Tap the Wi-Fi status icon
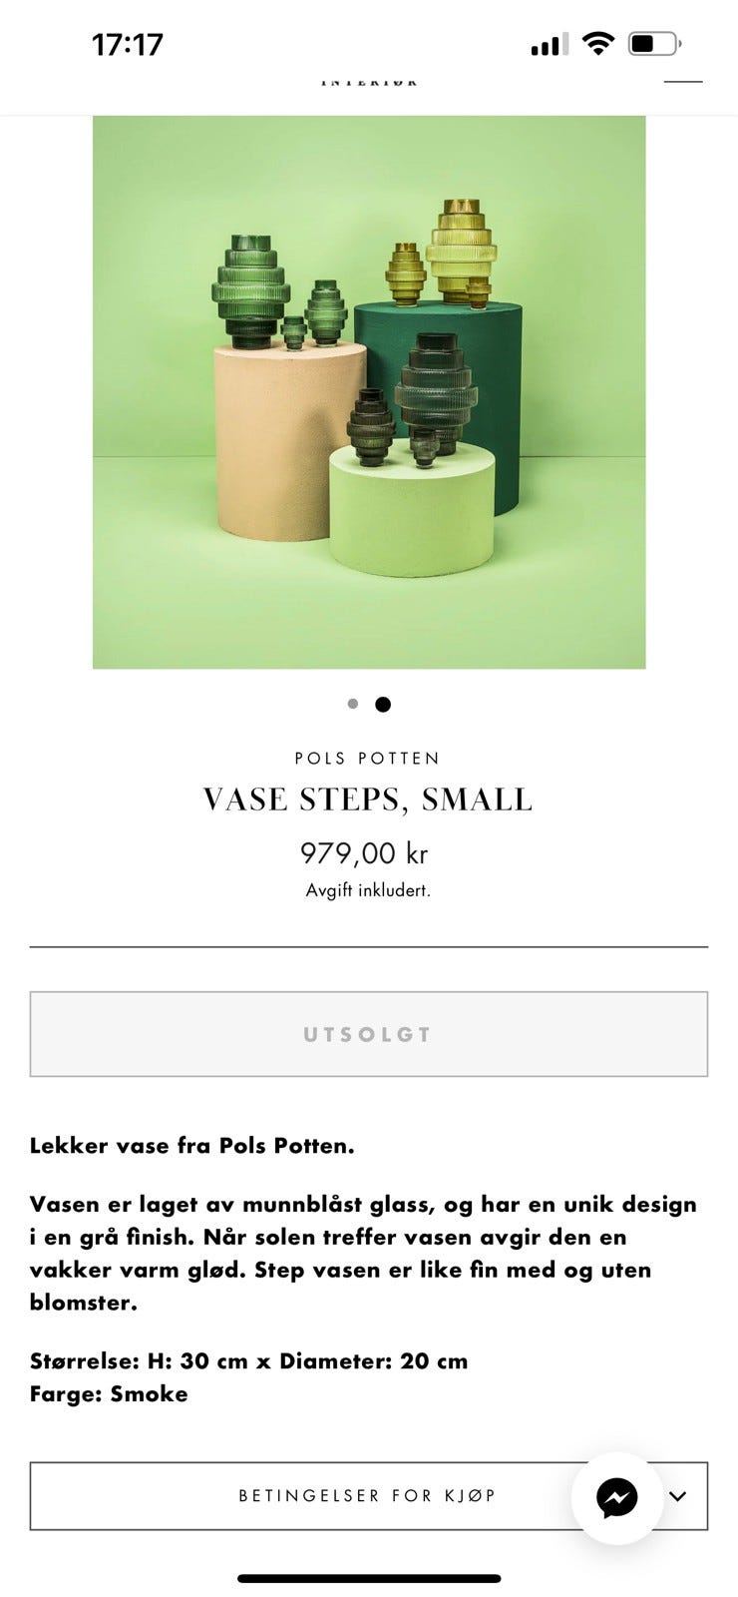 598,43
